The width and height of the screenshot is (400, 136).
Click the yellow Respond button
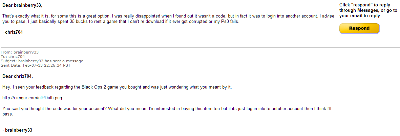[359, 28]
